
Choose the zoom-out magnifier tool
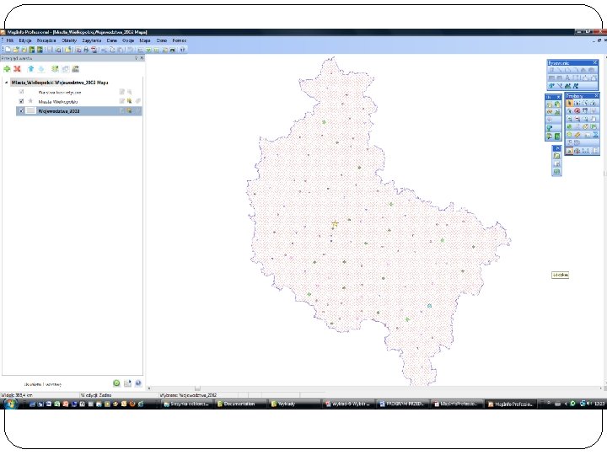tap(577, 119)
